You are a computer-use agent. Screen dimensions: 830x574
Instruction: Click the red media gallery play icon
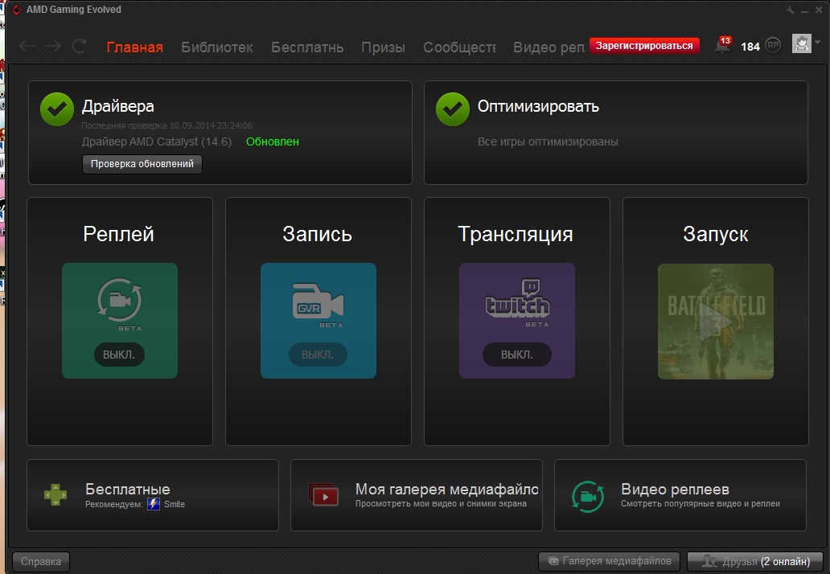(x=323, y=494)
